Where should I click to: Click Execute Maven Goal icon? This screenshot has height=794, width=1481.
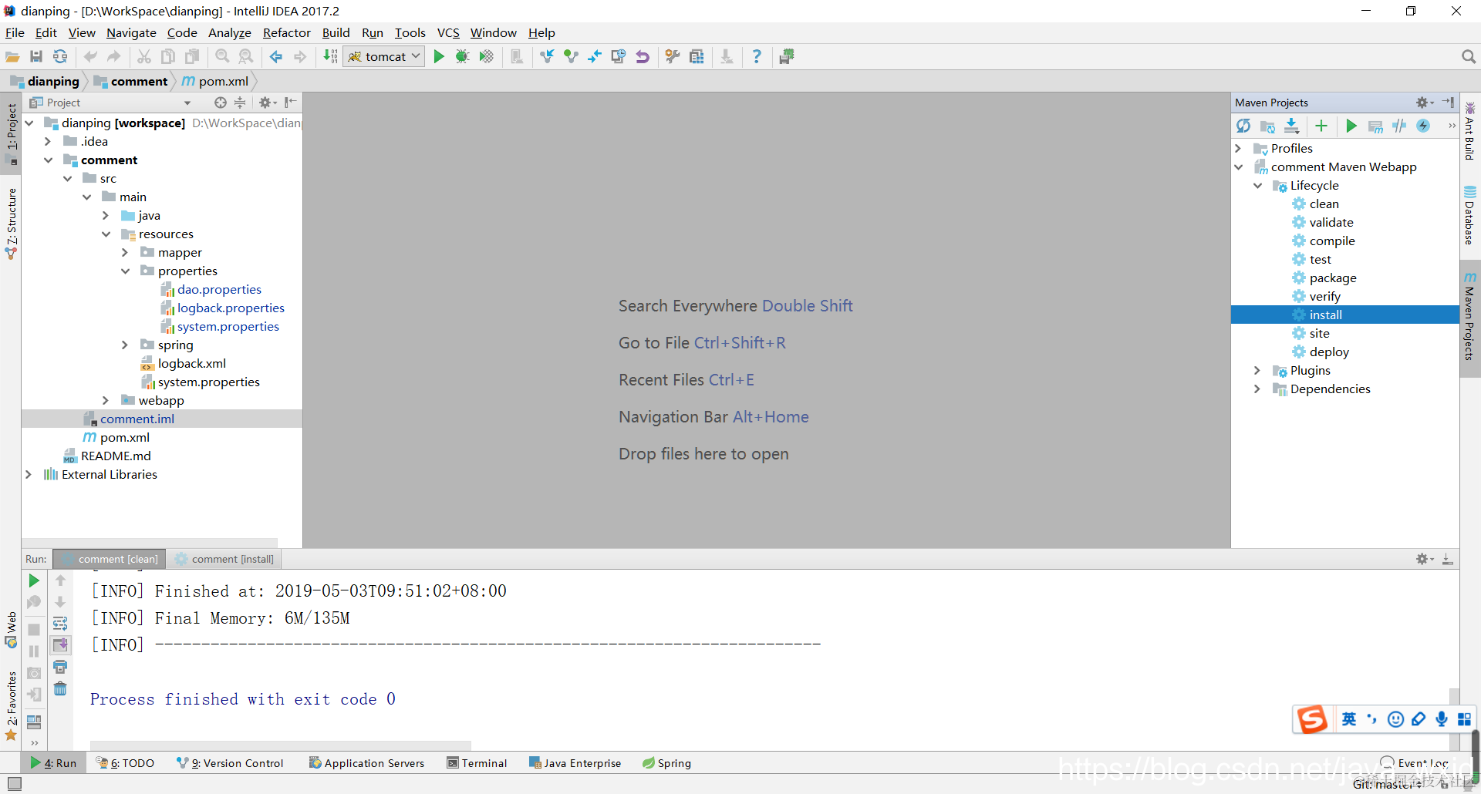(x=1375, y=126)
